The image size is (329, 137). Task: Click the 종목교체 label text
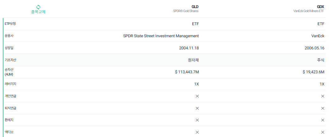coord(38,12)
